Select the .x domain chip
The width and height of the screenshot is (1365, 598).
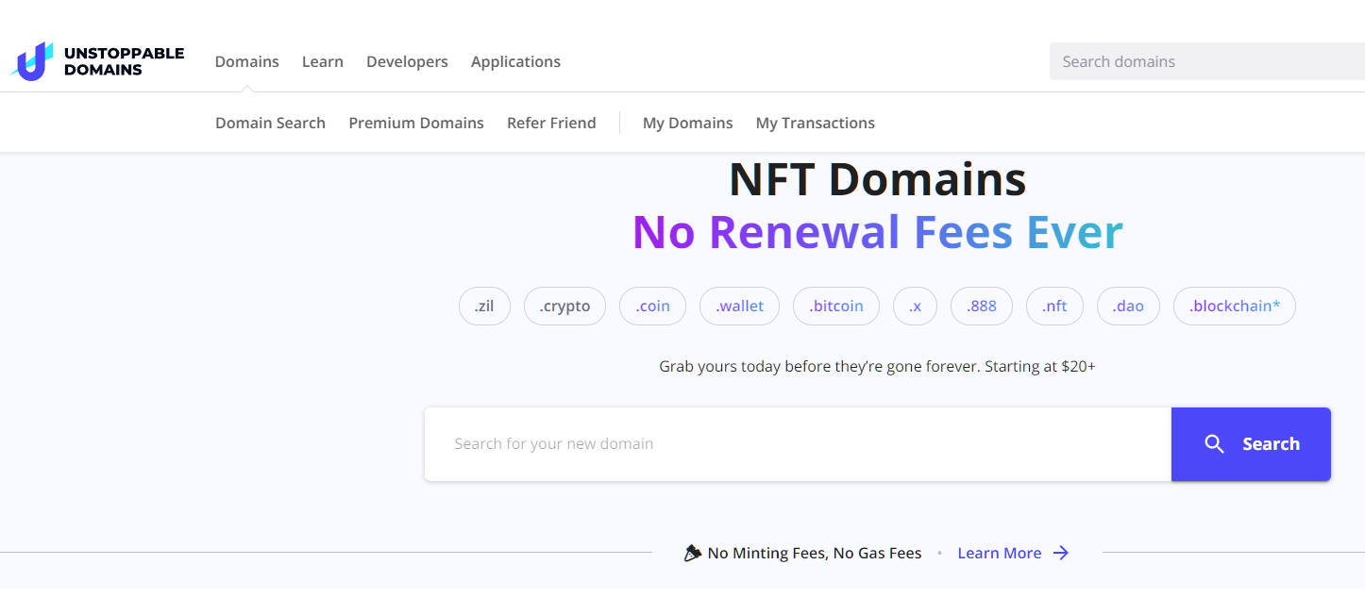coord(915,306)
